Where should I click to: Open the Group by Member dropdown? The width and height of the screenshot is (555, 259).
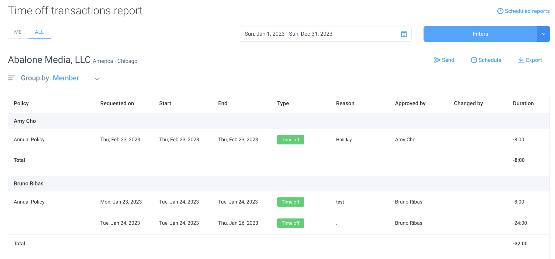97,79
